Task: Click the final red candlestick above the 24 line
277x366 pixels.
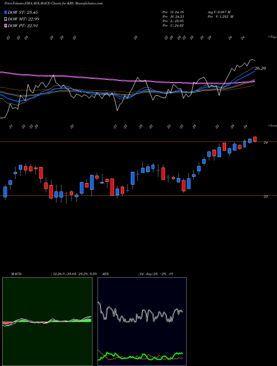Action: pos(255,139)
